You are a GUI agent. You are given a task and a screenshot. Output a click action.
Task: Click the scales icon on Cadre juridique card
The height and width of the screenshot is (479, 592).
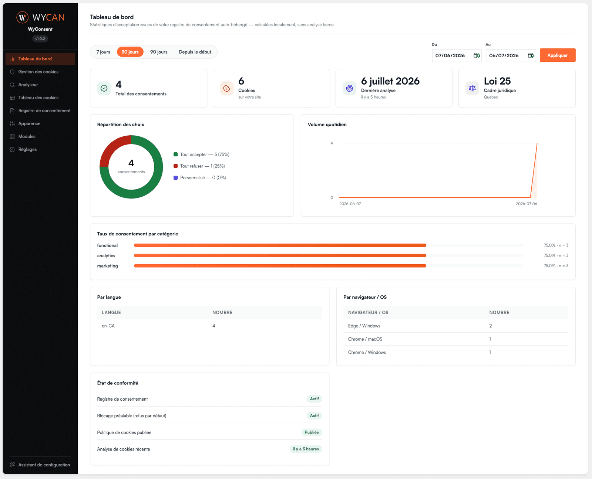point(472,88)
